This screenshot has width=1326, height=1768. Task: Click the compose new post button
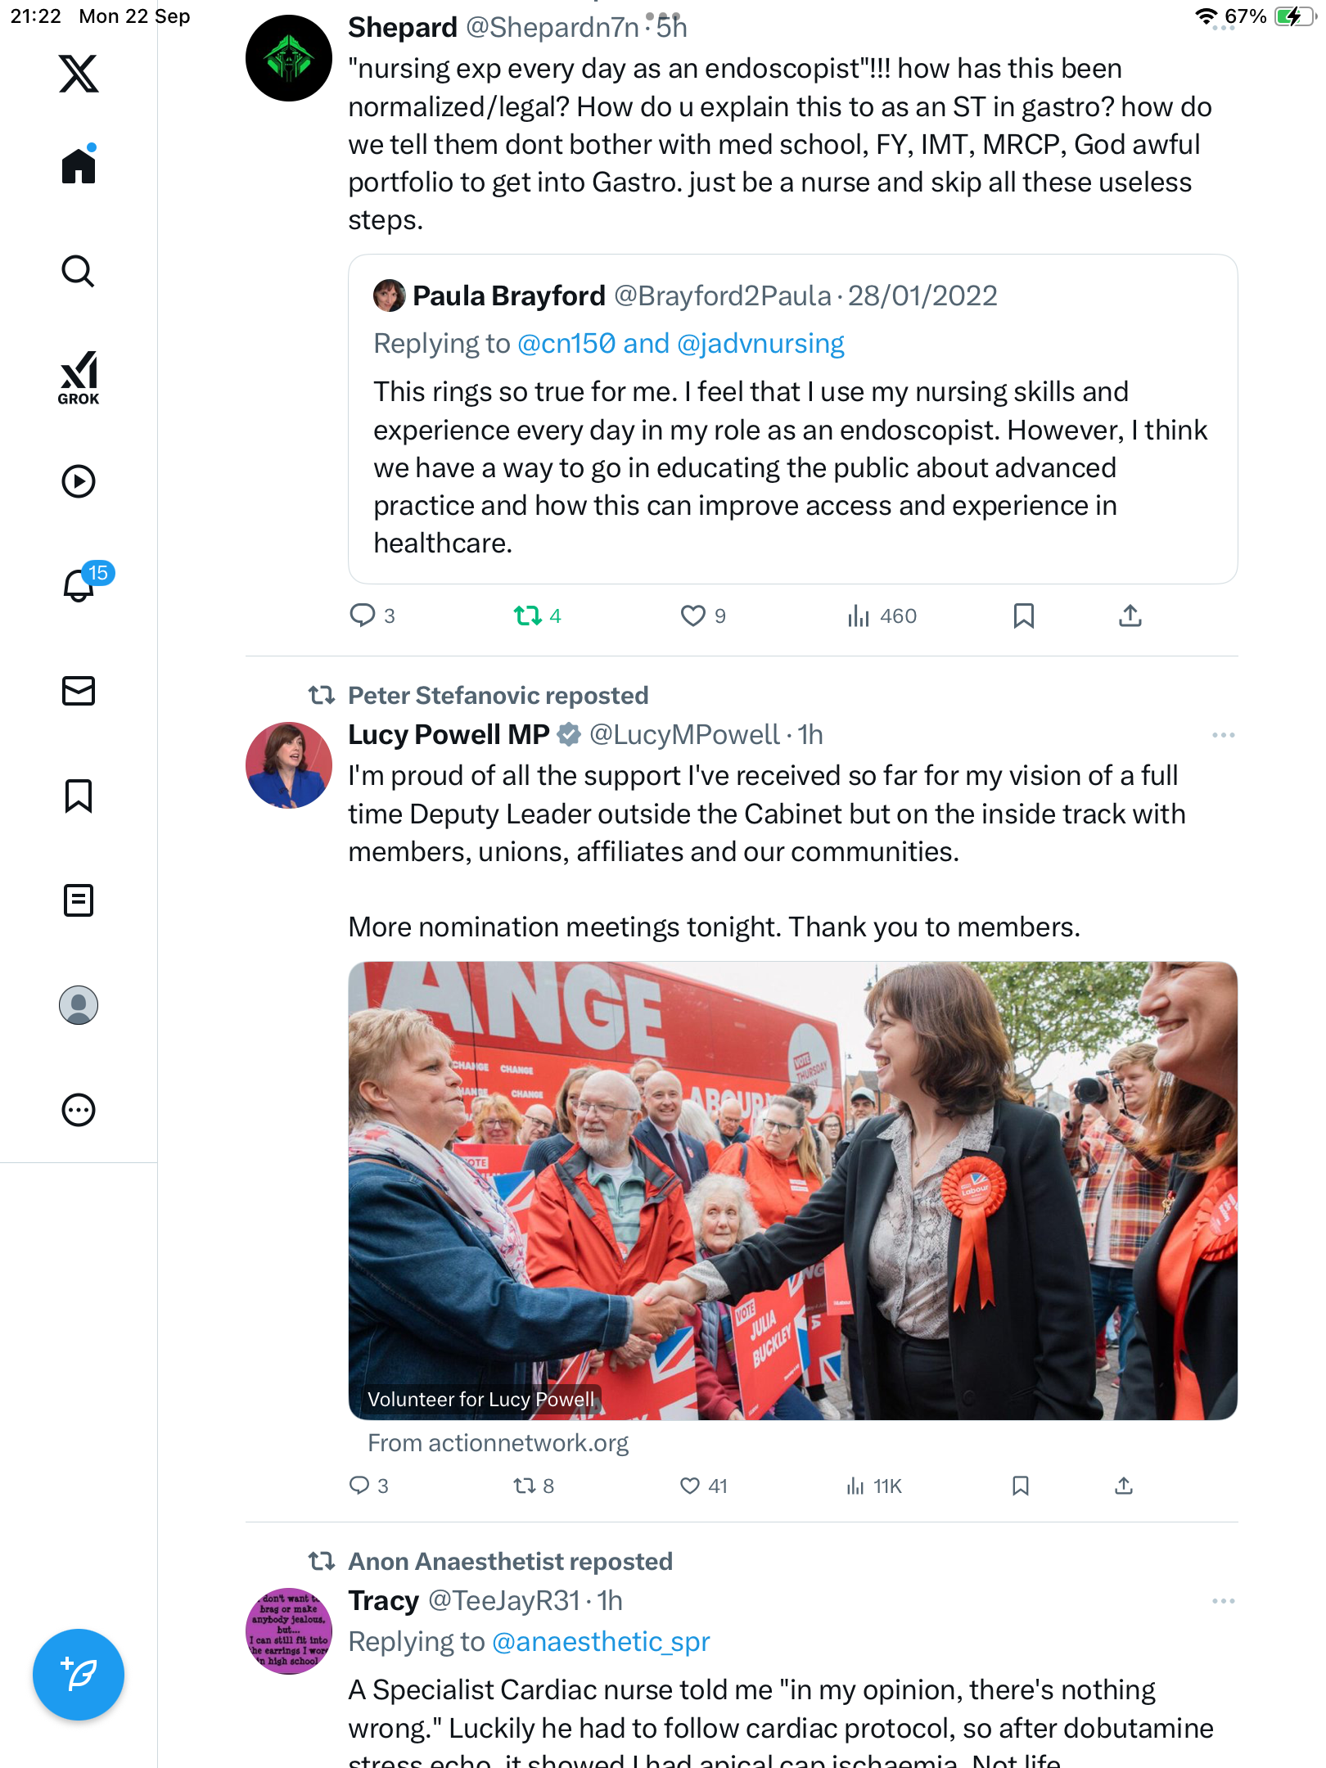pyautogui.click(x=79, y=1675)
